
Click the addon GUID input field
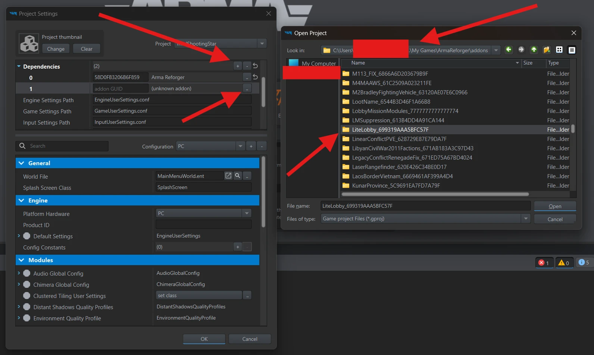pyautogui.click(x=121, y=88)
